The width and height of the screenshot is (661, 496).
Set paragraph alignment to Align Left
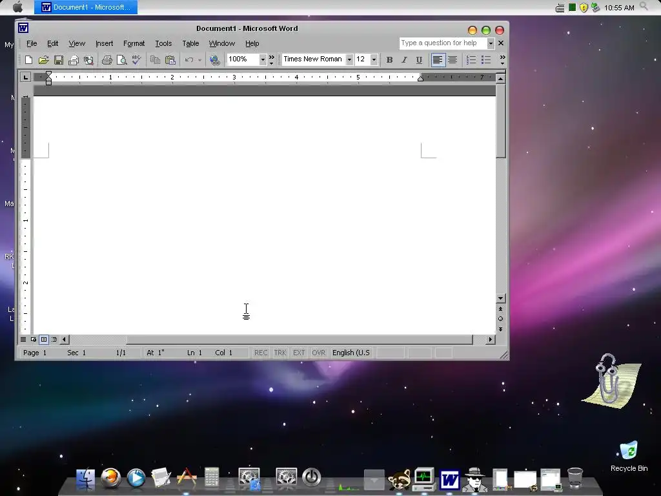click(438, 60)
